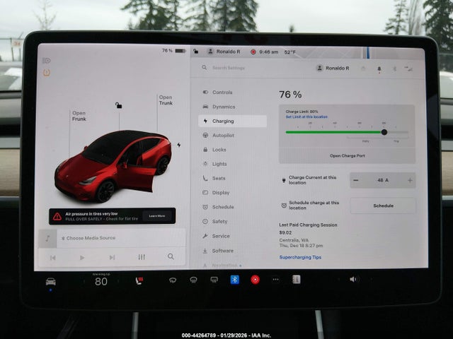The width and height of the screenshot is (453, 339).
Task: Open the Schedule settings menu
Action: [219, 207]
